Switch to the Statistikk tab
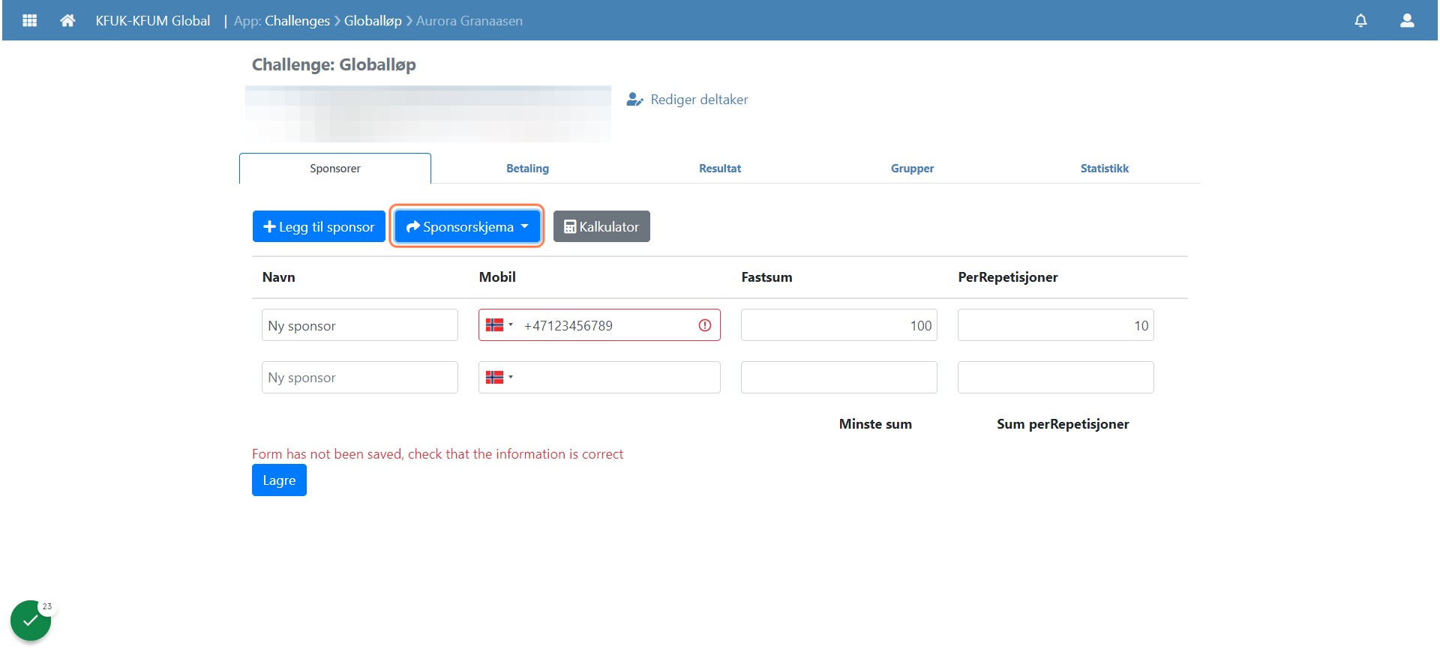 [x=1104, y=169]
